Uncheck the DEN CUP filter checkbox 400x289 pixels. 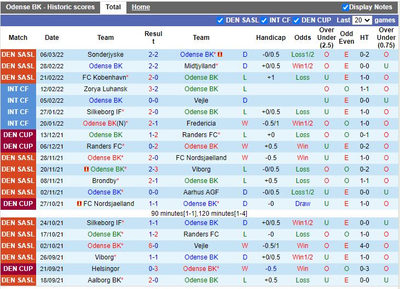[296, 20]
